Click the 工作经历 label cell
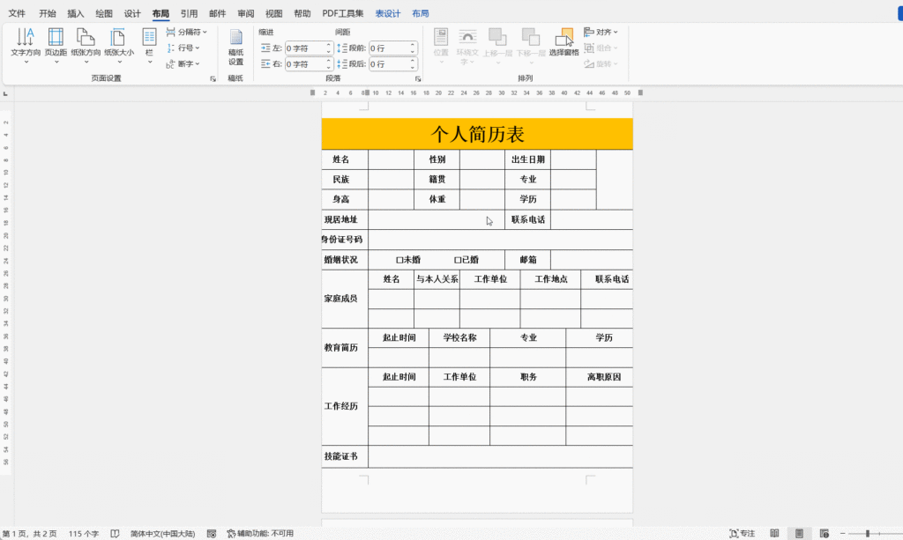 [x=345, y=406]
